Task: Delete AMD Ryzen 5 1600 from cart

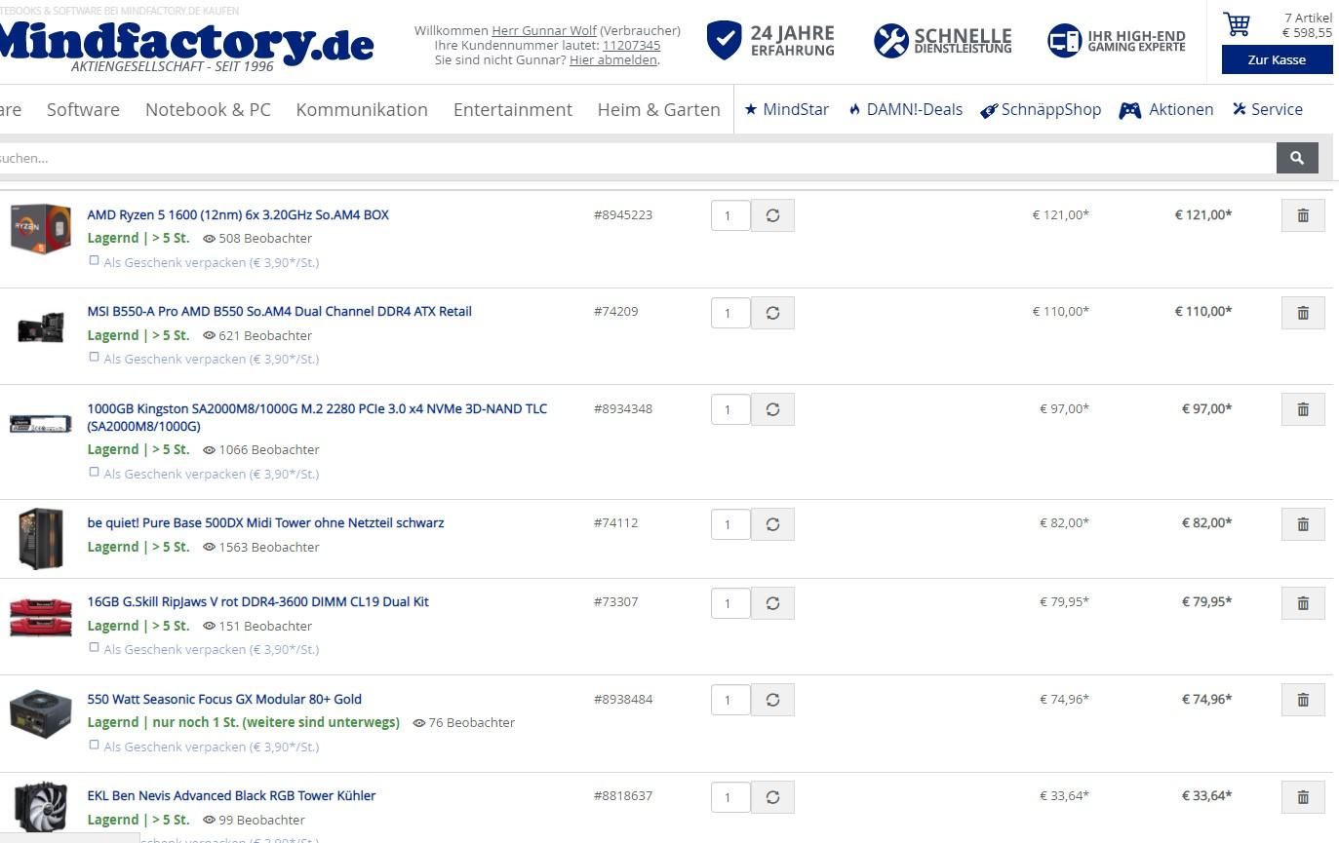Action: pyautogui.click(x=1303, y=215)
